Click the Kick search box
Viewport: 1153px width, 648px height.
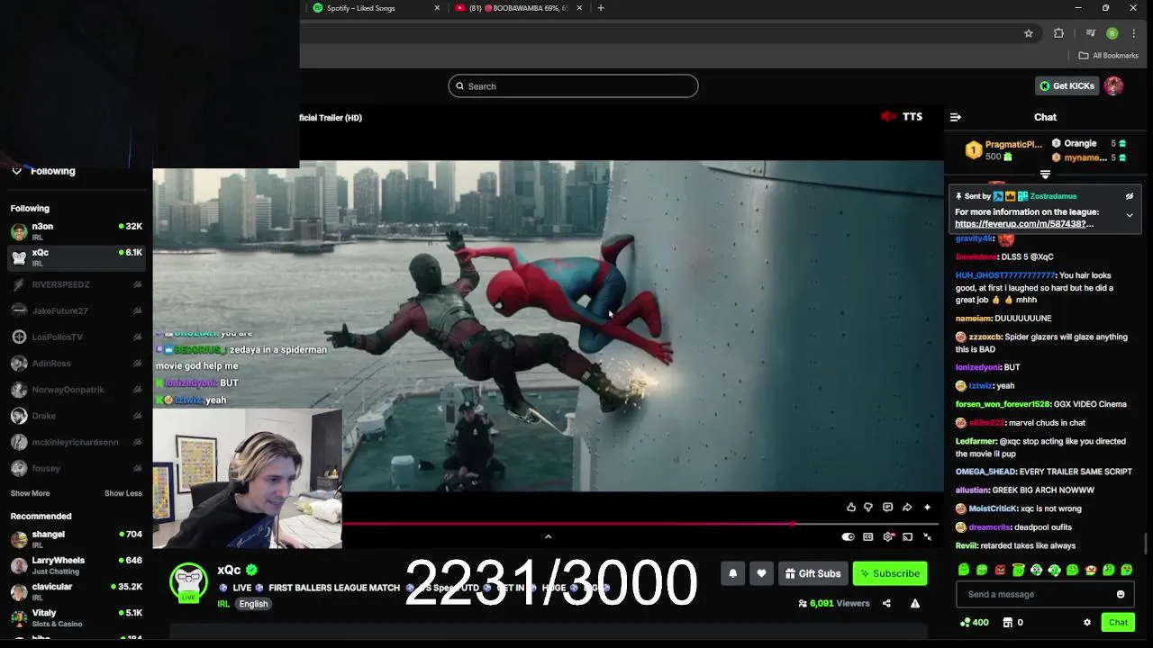tap(573, 86)
